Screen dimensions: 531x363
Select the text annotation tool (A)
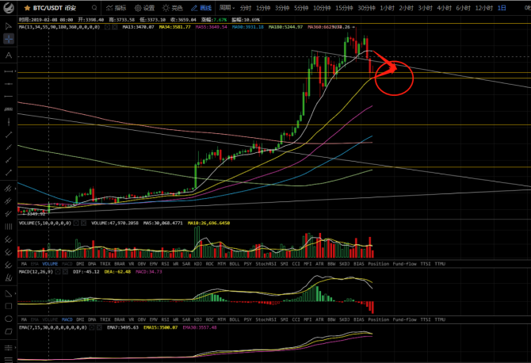click(9, 55)
